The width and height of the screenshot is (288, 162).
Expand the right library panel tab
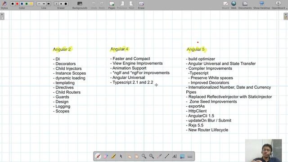[x=286, y=16]
